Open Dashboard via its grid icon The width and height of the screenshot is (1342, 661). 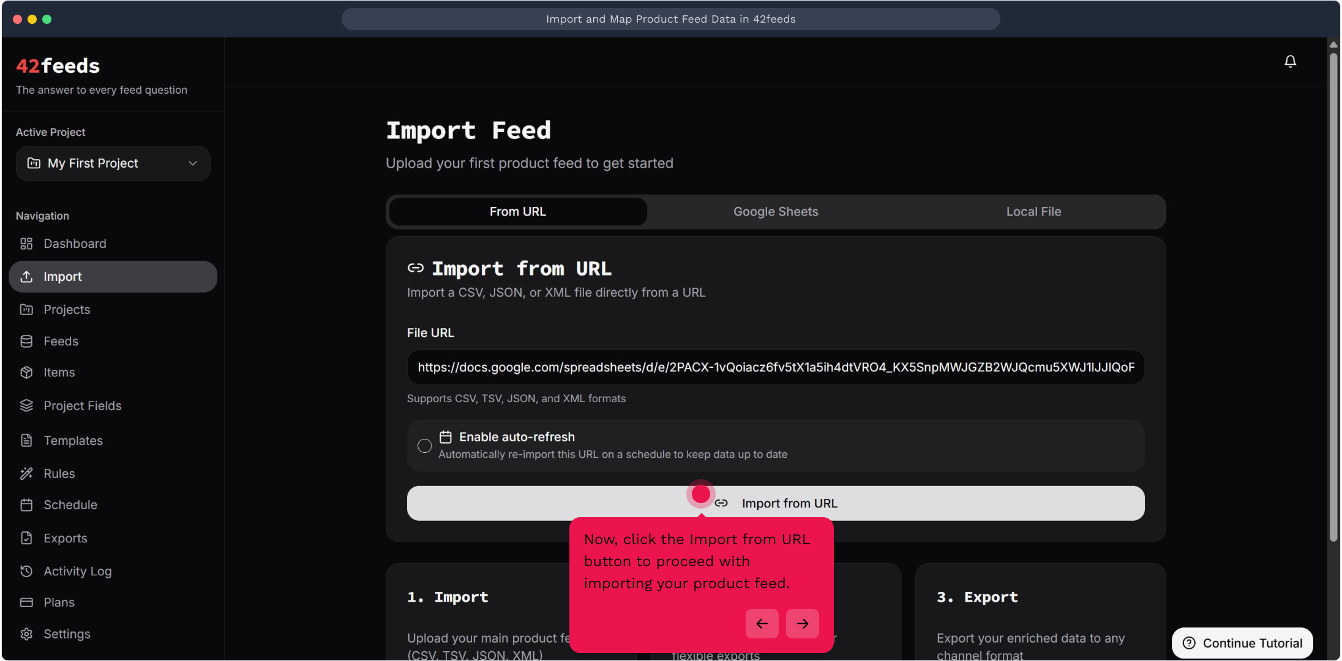26,244
